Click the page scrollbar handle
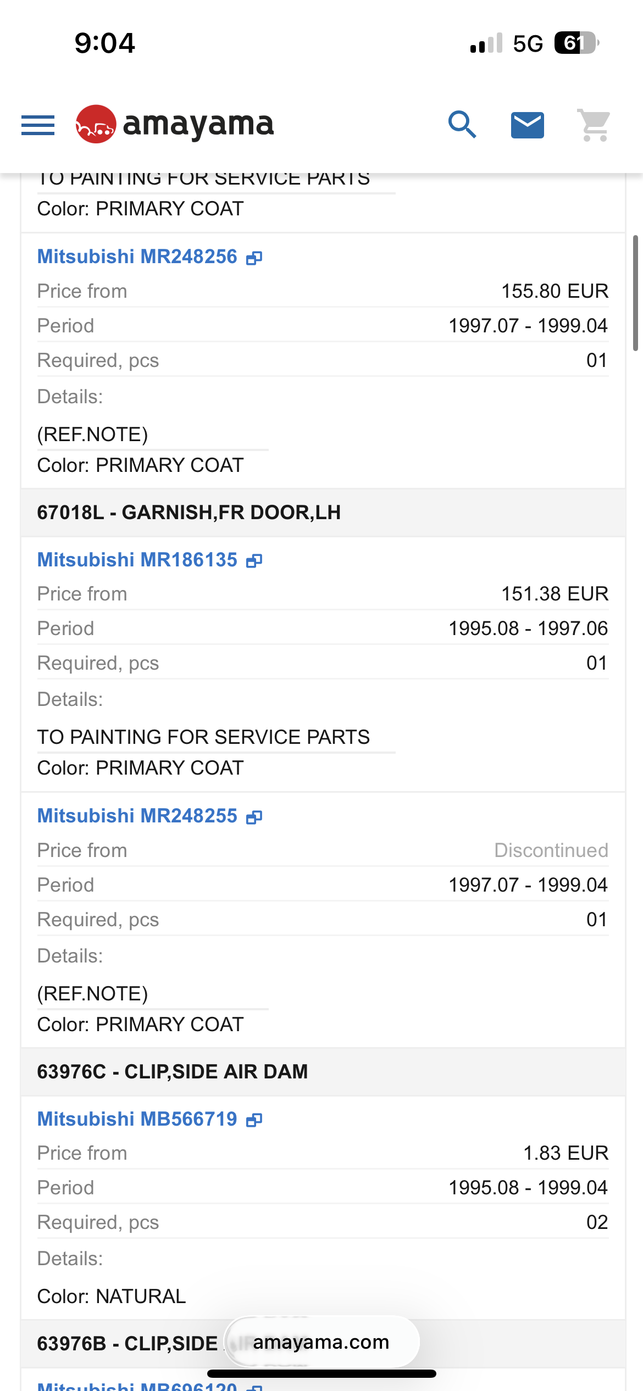643x1391 pixels. [x=635, y=293]
